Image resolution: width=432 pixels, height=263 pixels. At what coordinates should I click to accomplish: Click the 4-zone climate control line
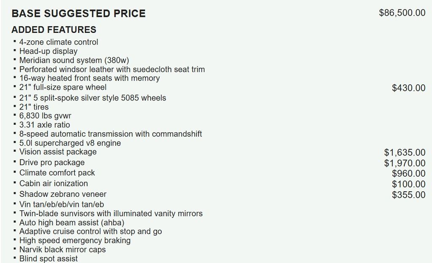coord(59,42)
